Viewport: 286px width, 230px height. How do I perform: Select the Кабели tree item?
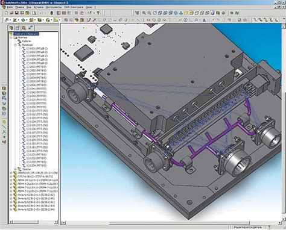click(x=27, y=41)
